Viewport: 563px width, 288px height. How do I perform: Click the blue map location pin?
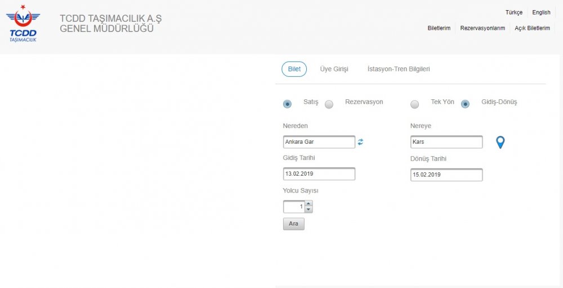point(500,143)
